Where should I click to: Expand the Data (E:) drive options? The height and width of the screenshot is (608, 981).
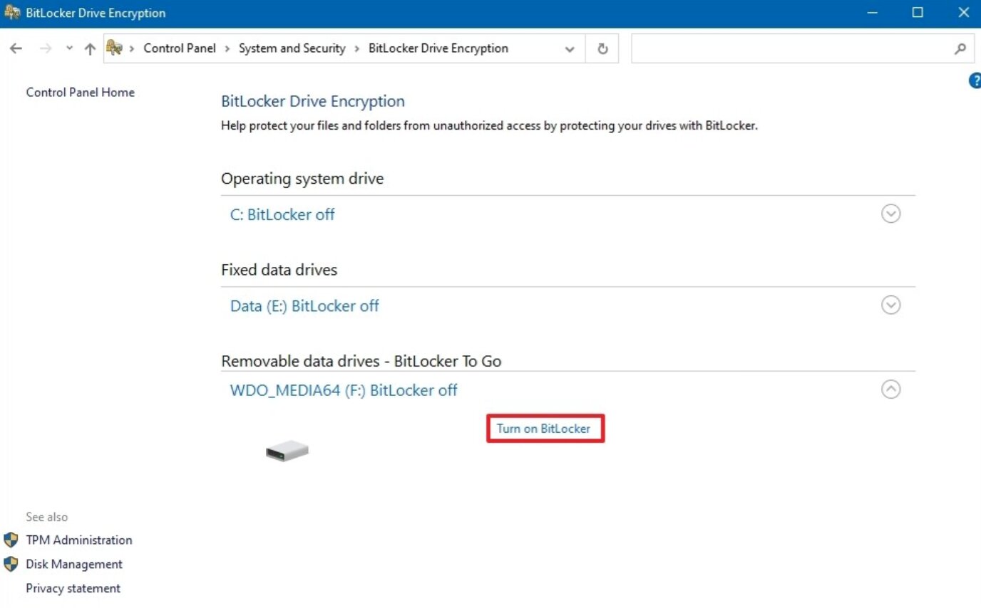point(891,305)
